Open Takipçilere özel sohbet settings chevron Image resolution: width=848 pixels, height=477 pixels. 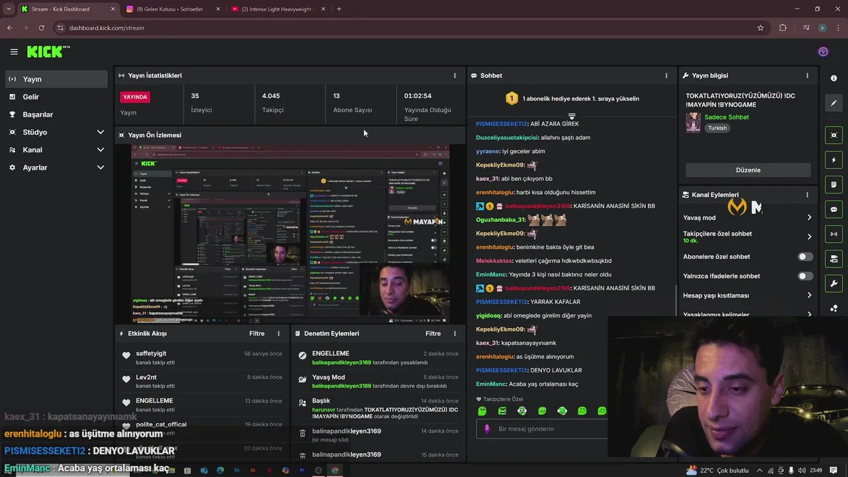[809, 237]
